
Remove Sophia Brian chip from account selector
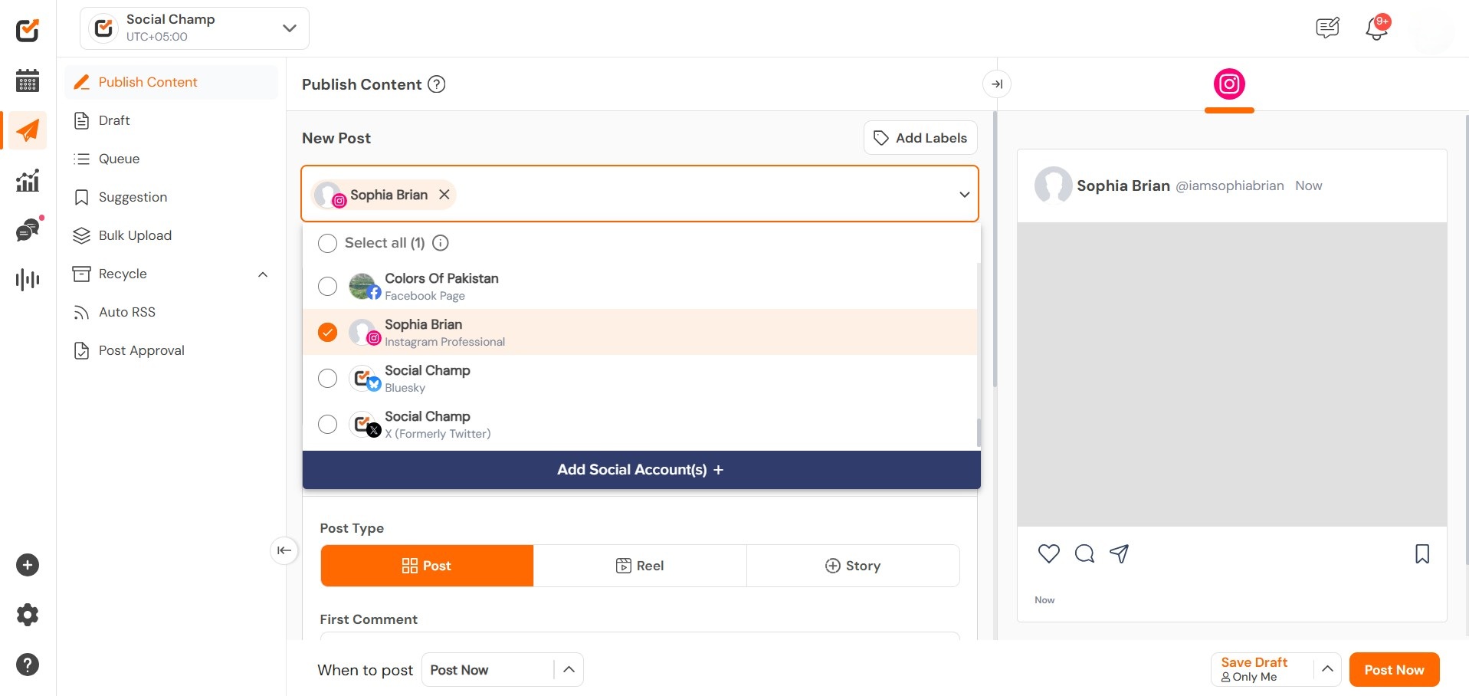click(x=444, y=195)
